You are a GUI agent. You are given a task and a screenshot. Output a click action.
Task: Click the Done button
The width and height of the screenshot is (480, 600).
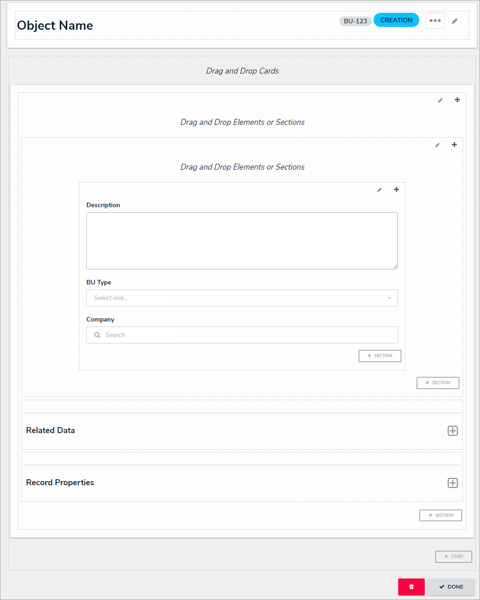point(451,587)
